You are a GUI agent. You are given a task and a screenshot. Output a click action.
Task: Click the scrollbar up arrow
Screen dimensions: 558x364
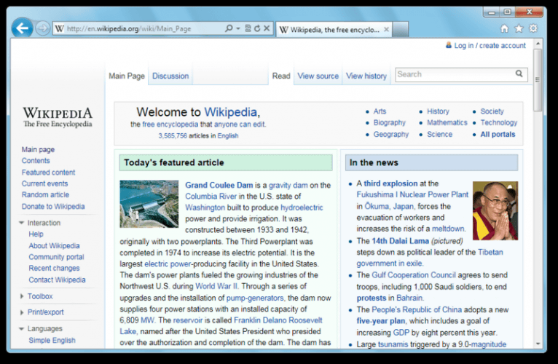tap(538, 44)
